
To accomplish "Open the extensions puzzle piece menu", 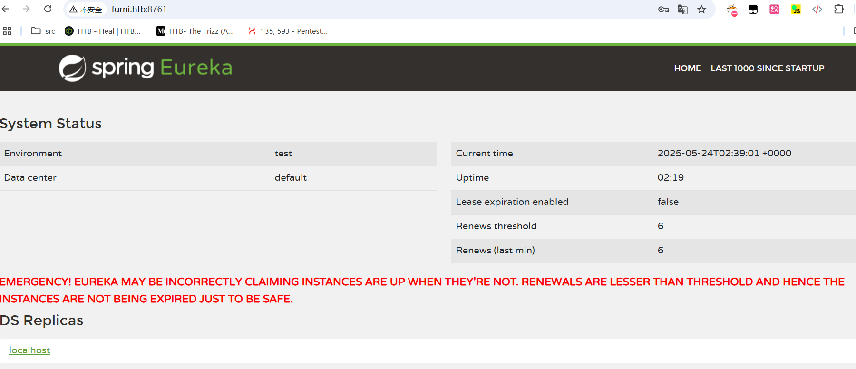I will 839,9.
